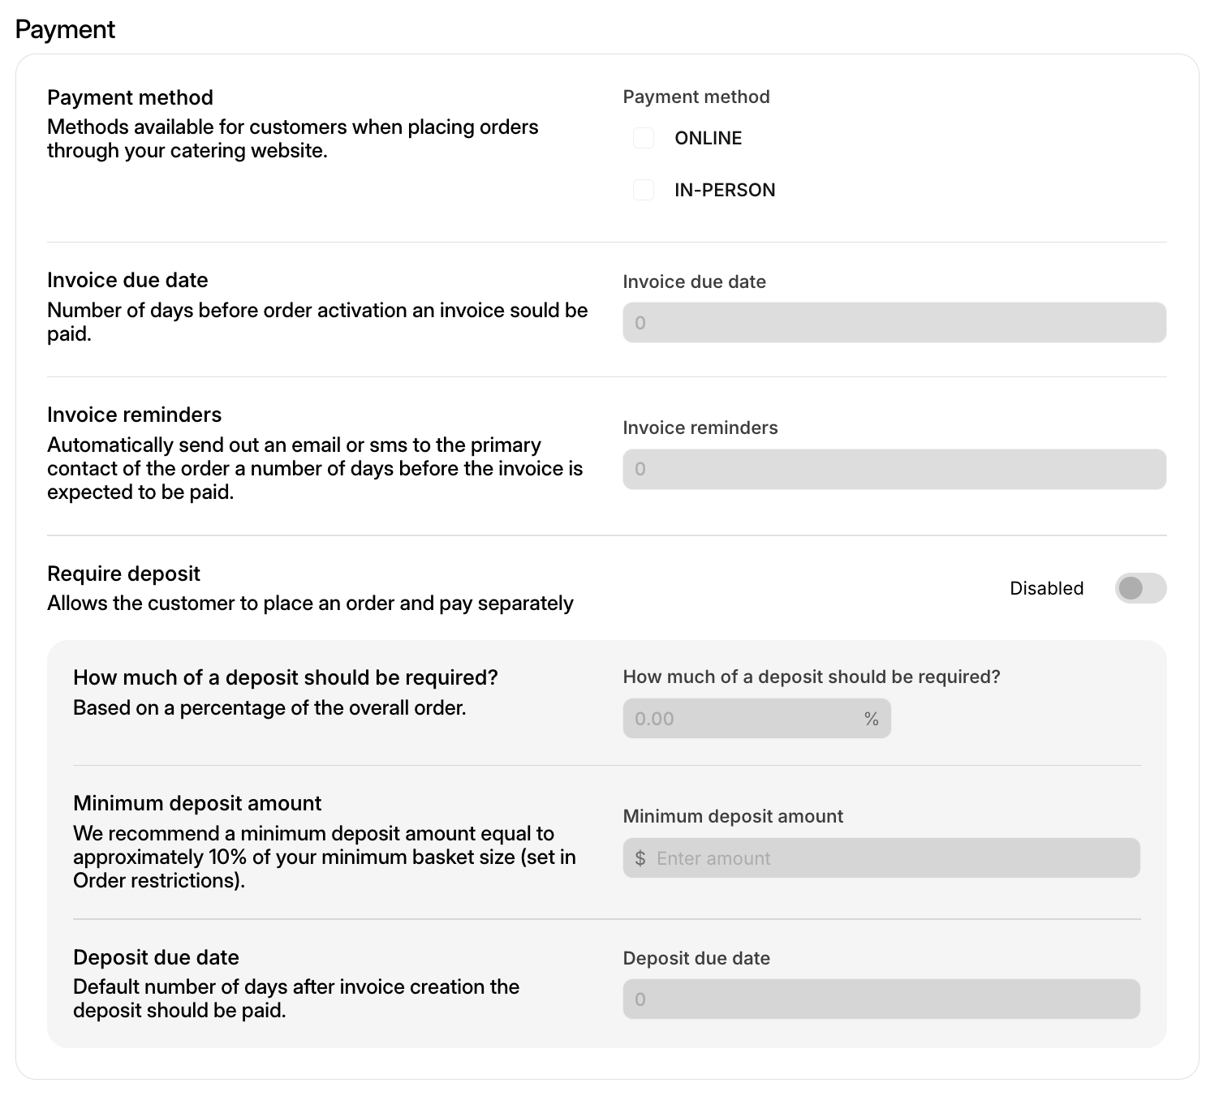The height and width of the screenshot is (1100, 1219).
Task: Click the Payment page heading
Action: coord(65,29)
